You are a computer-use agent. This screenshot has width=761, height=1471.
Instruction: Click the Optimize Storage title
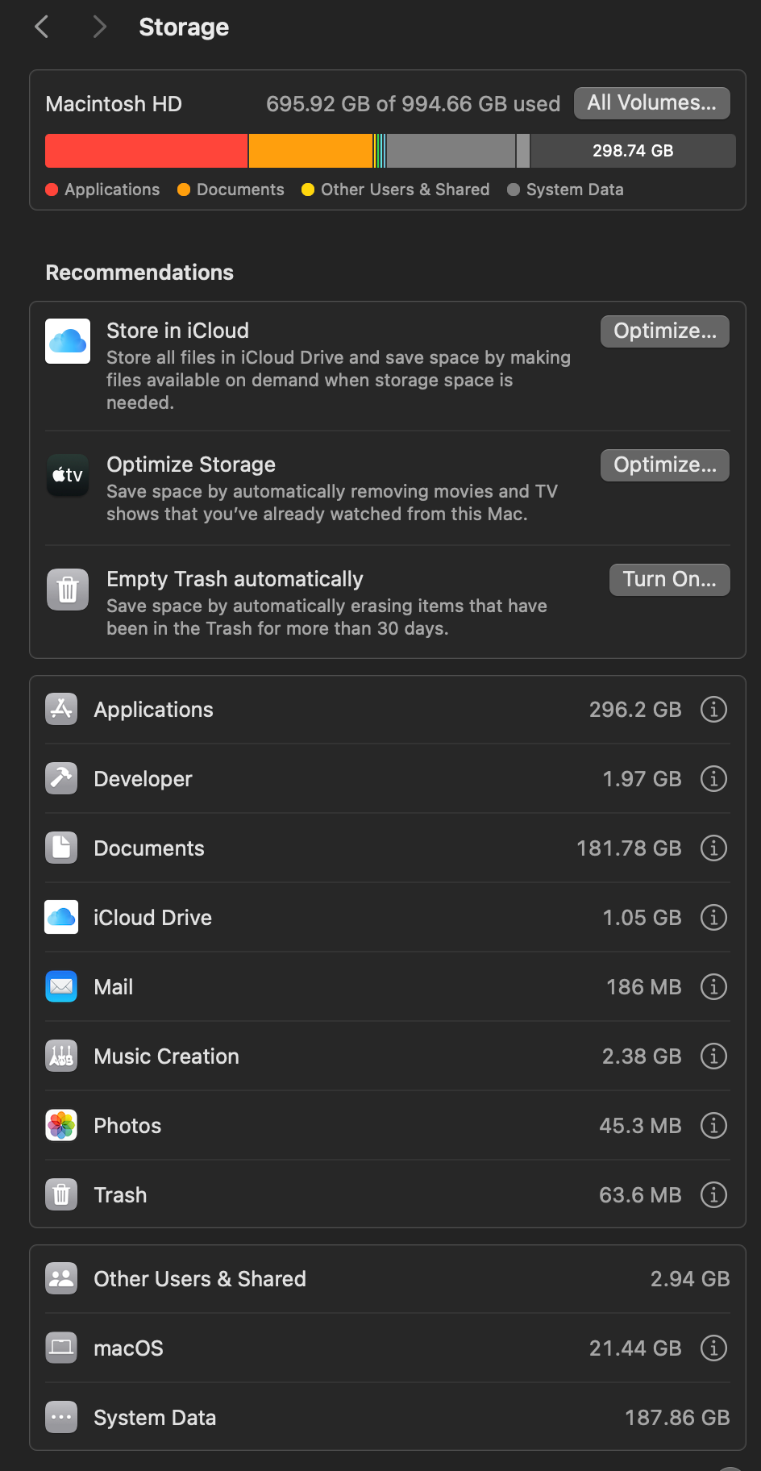191,465
